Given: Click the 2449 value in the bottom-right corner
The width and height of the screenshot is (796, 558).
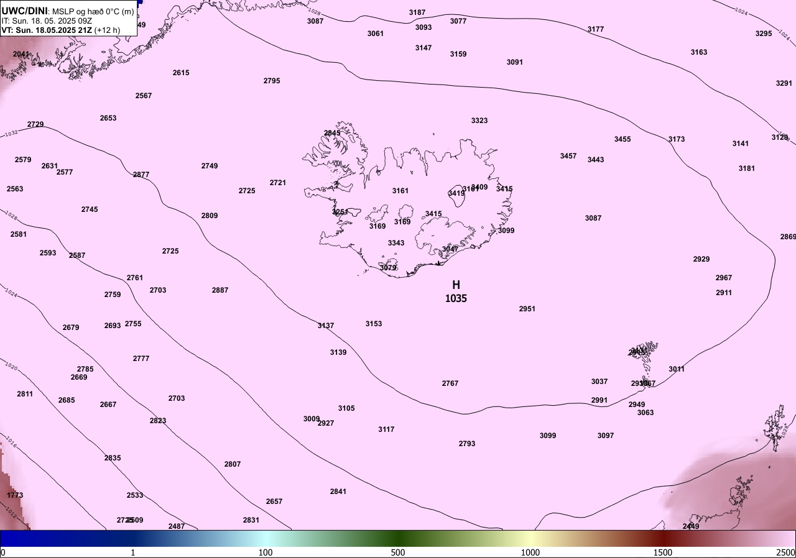Looking at the screenshot, I should pyautogui.click(x=691, y=526).
